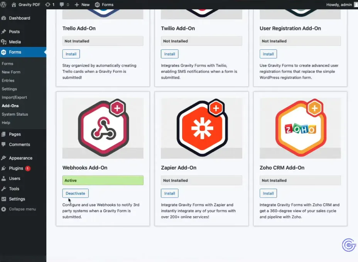
Task: Click the Webhooks Add-On logo image
Action: pyautogui.click(x=103, y=128)
